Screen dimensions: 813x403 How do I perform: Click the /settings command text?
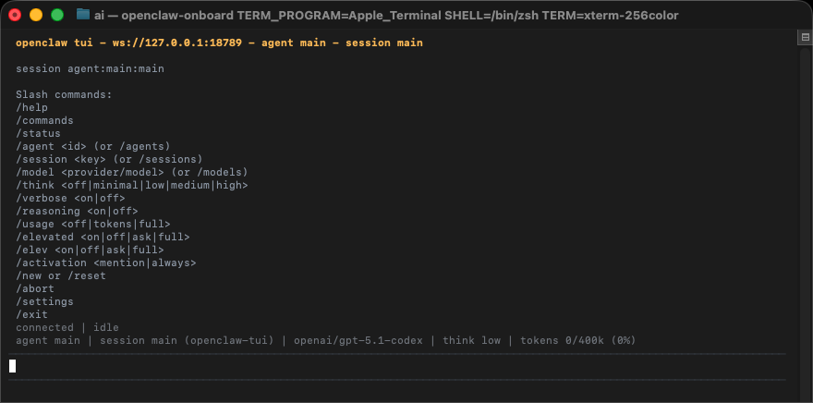[x=44, y=301]
